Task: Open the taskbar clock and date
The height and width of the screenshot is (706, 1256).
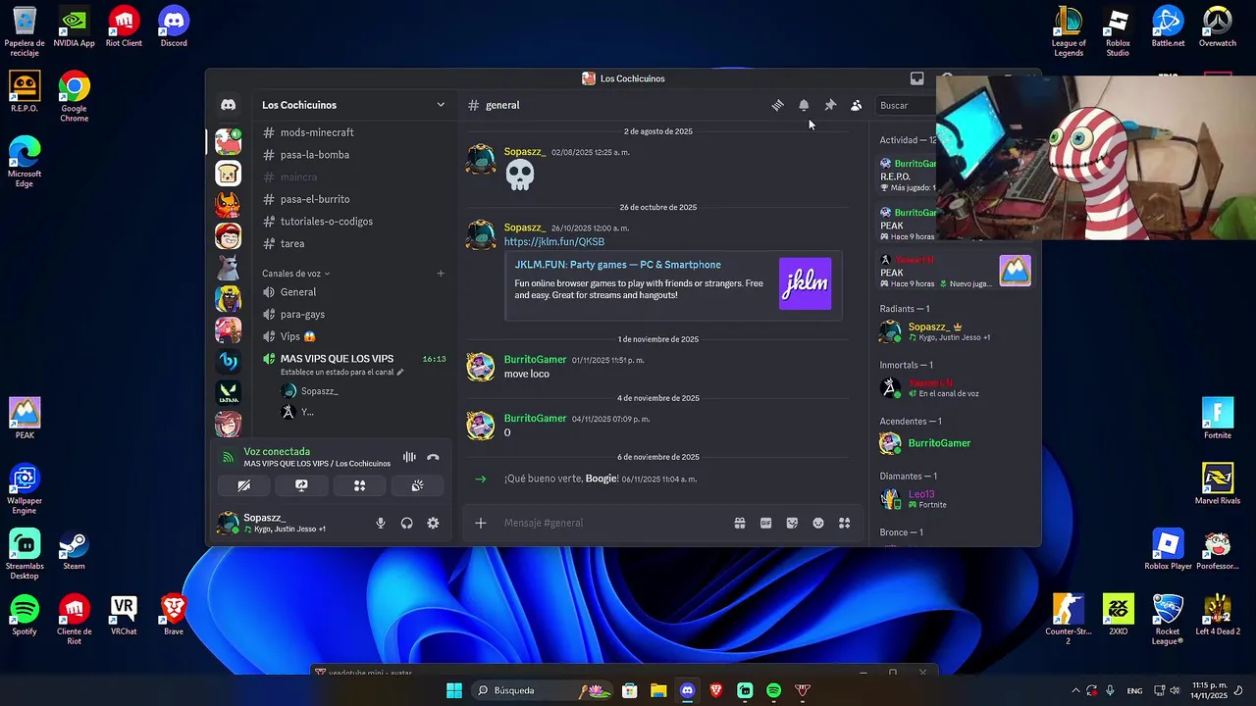Action: [x=1209, y=690]
